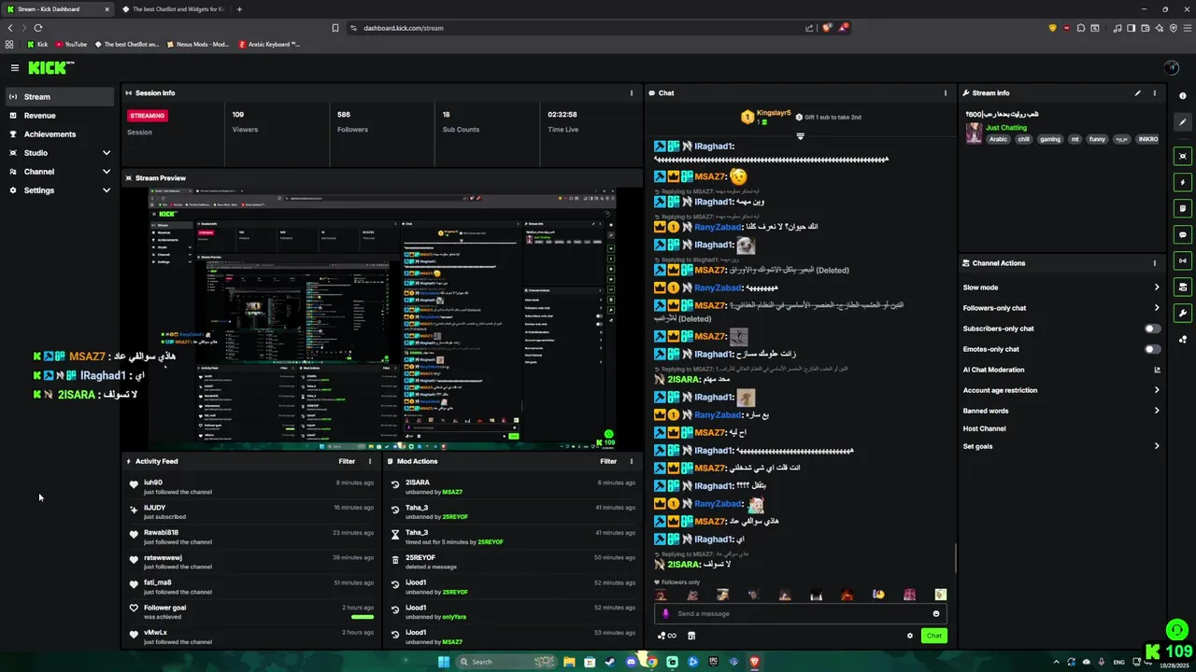
Task: Click the wrench icon in right sidebar
Action: pos(1183,313)
